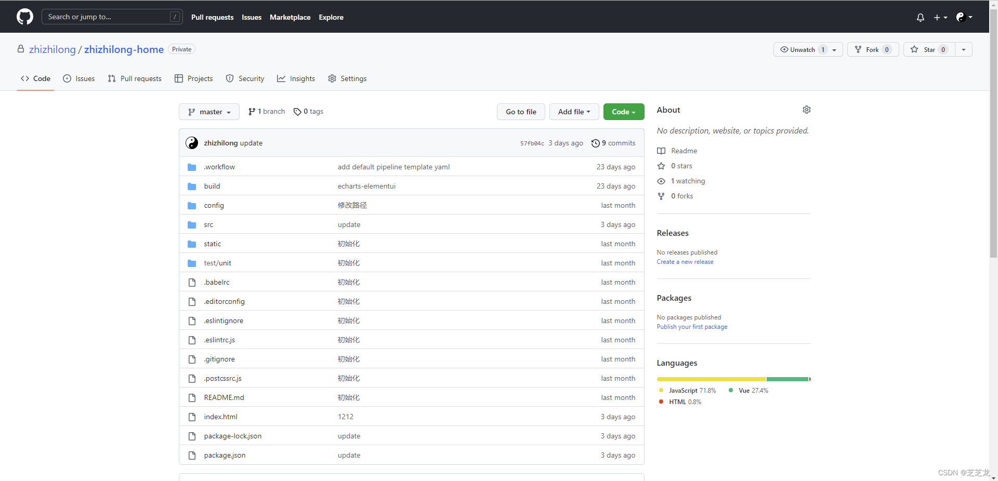Screen dimensions: 998x481
Task: Open the notifications bell
Action: (x=920, y=17)
